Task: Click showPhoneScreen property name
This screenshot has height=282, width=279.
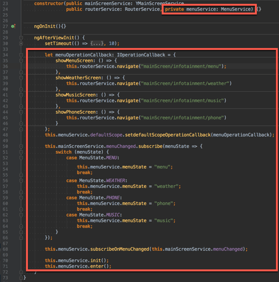Action: point(76,112)
